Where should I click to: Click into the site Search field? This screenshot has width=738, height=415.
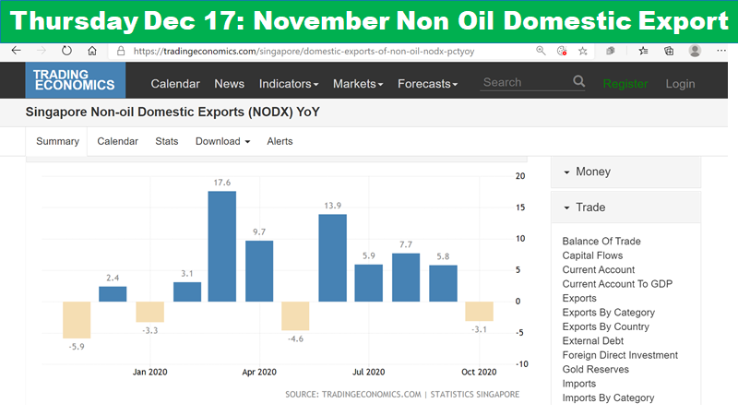[526, 82]
